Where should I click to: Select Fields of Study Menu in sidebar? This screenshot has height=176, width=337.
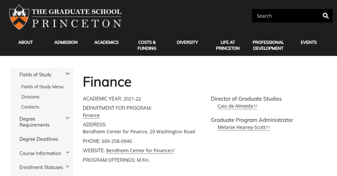tap(42, 87)
